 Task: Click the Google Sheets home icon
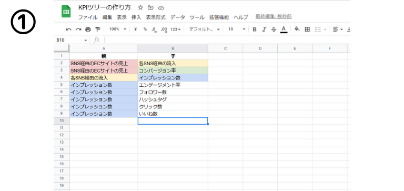pos(66,12)
